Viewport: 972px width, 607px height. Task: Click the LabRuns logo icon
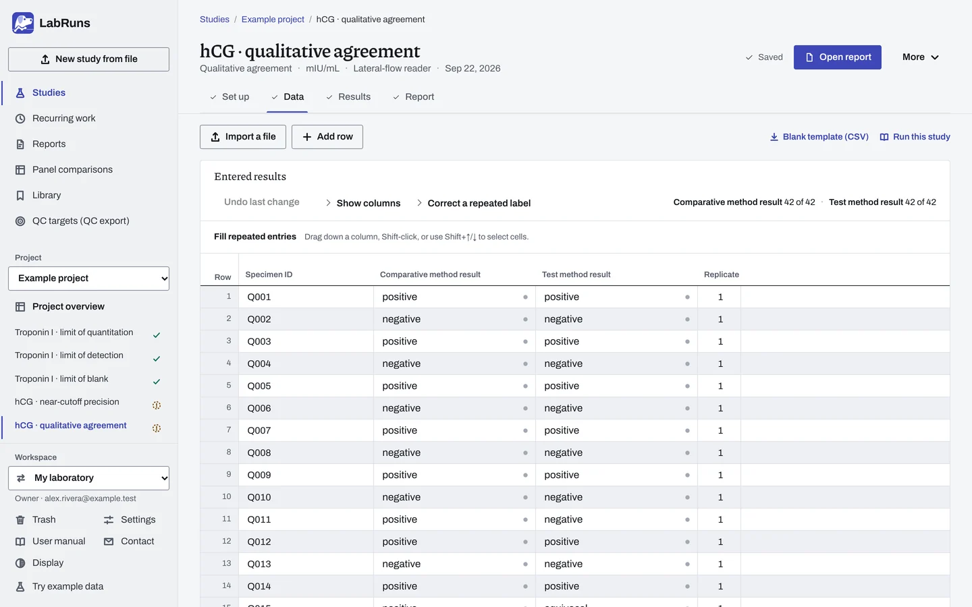pyautogui.click(x=23, y=23)
